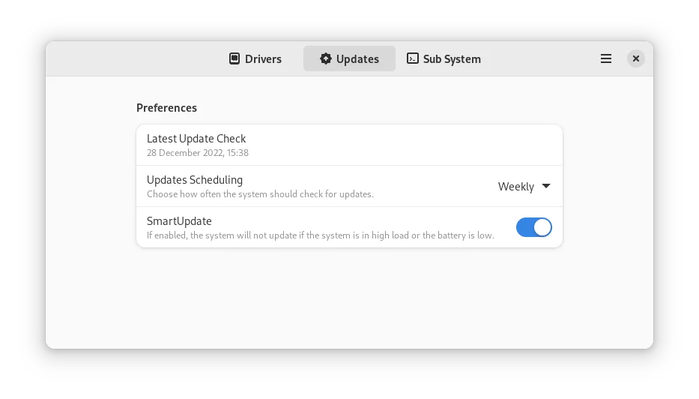Click the SmartUpdate description text
699x399 pixels.
[320, 235]
